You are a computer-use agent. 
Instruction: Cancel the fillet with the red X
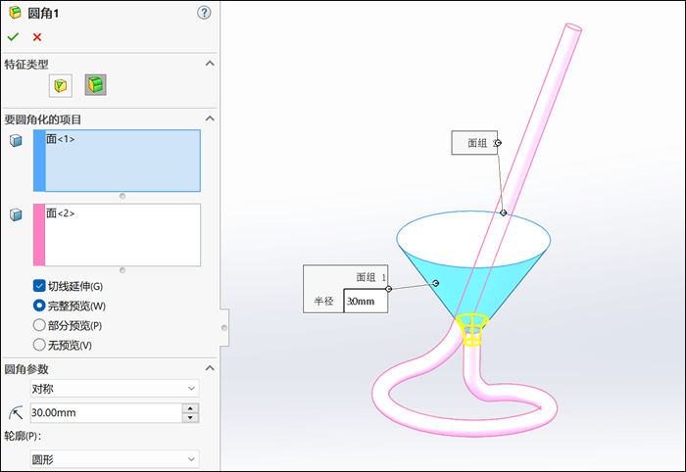tap(37, 37)
